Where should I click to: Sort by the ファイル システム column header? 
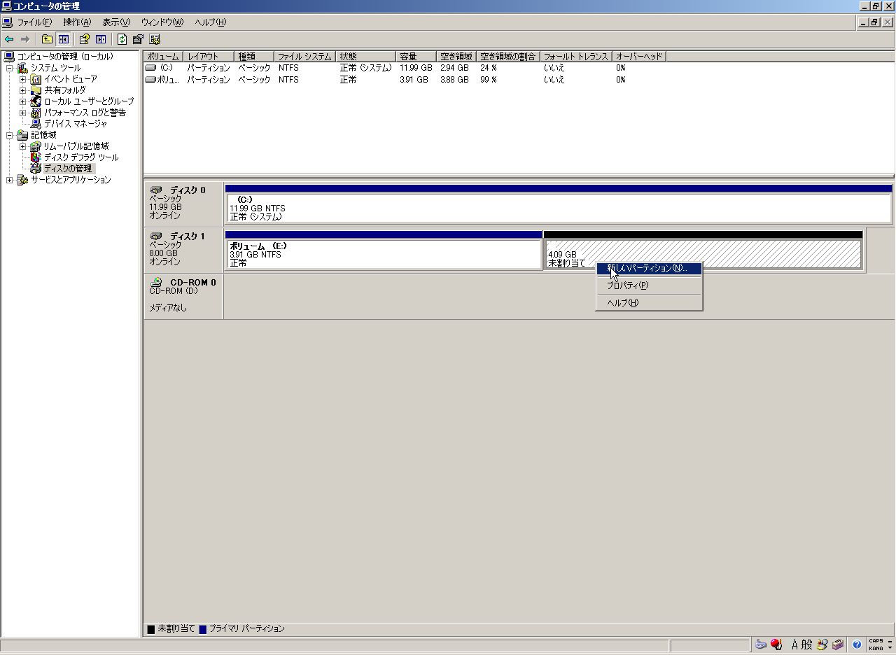304,57
